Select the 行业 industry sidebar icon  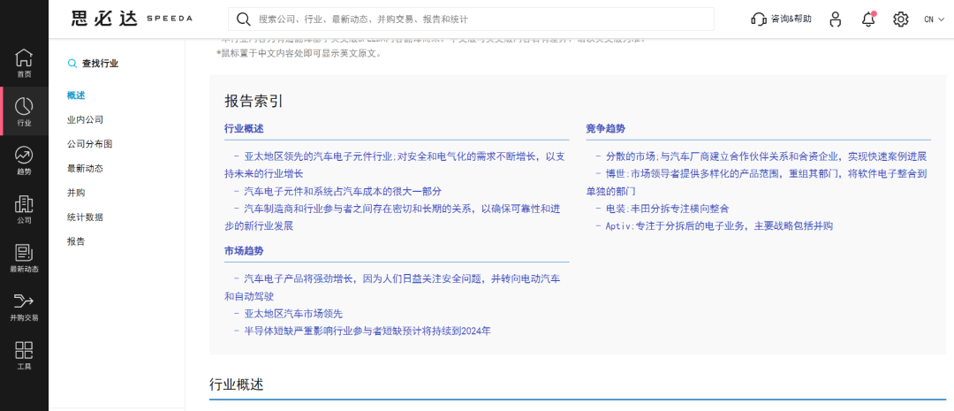(x=24, y=111)
